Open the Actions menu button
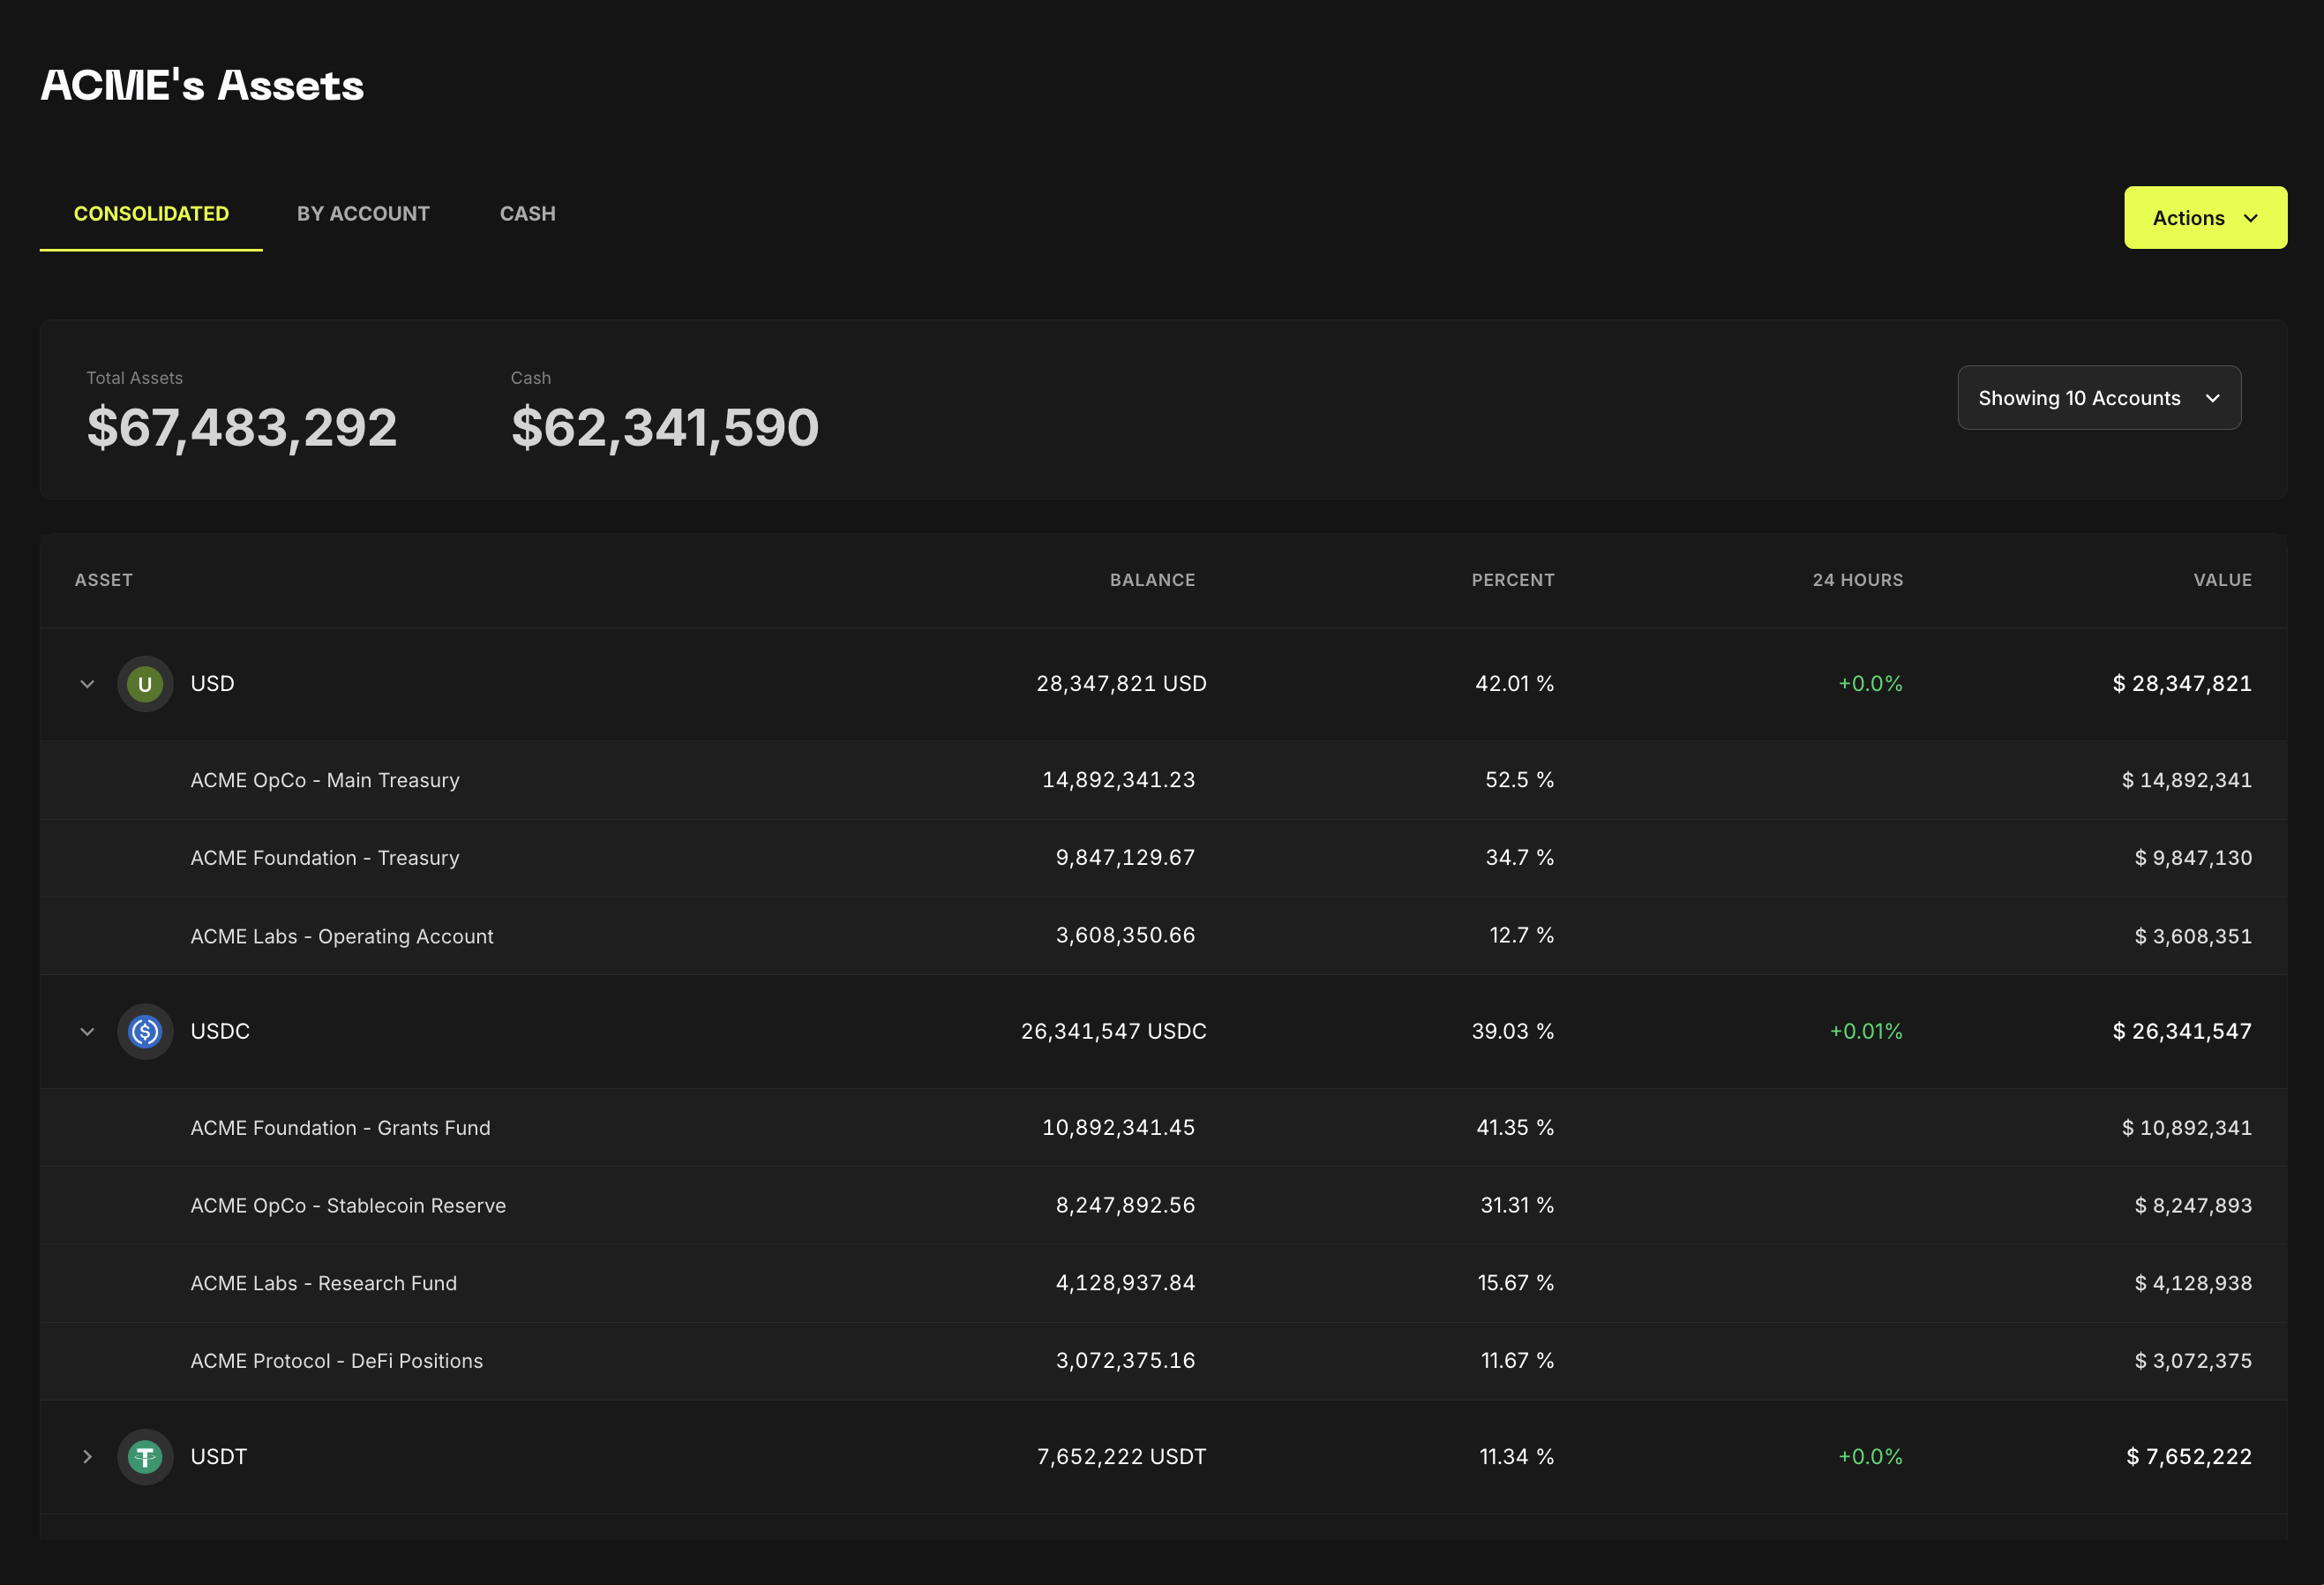This screenshot has width=2324, height=1585. [x=2205, y=218]
